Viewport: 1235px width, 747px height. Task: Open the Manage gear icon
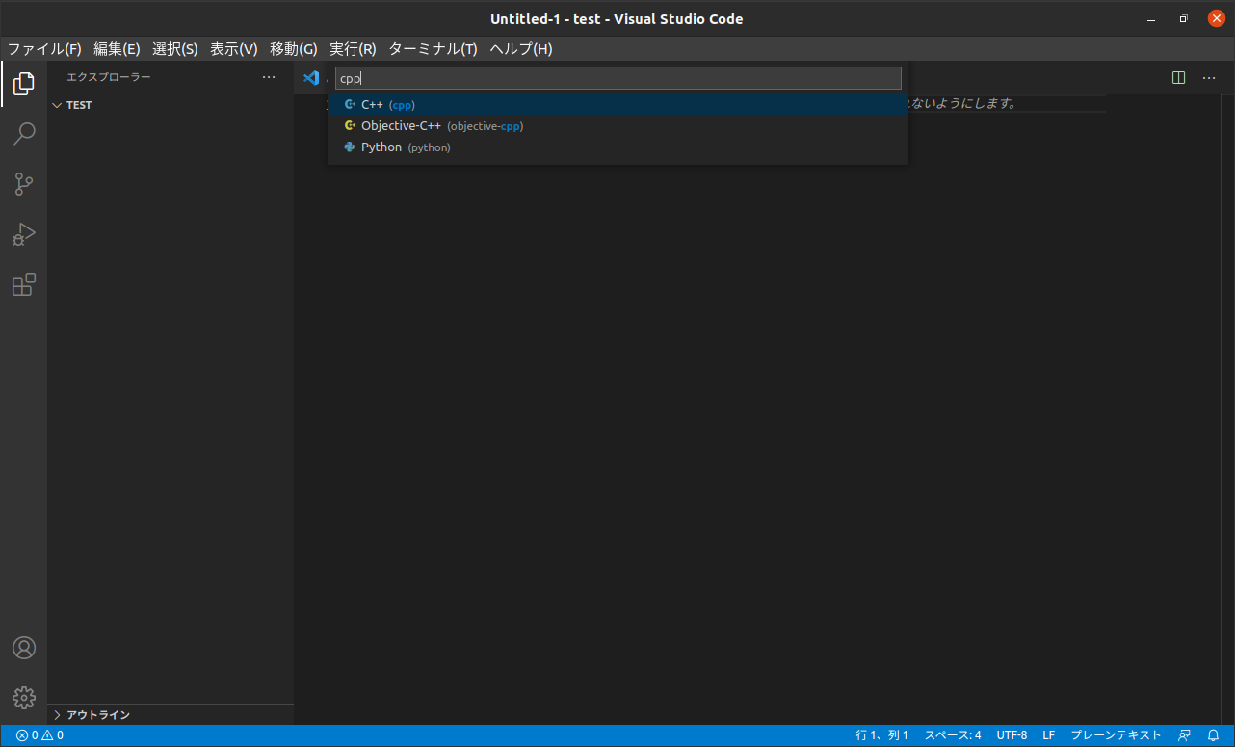click(x=24, y=698)
